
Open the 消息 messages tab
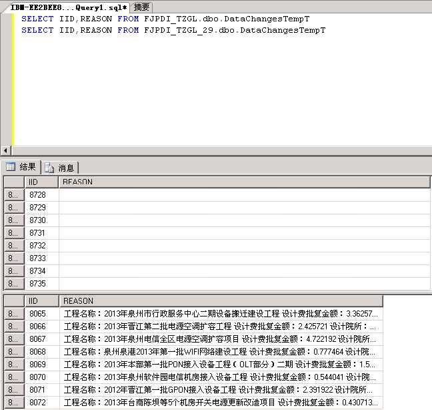pos(60,168)
